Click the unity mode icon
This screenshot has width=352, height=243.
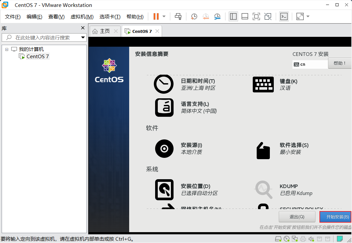click(268, 16)
